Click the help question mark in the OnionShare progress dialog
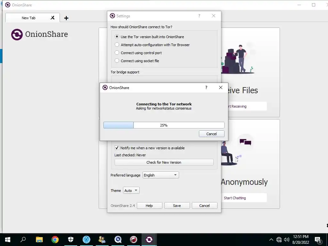This screenshot has width=328, height=246. pos(206,87)
